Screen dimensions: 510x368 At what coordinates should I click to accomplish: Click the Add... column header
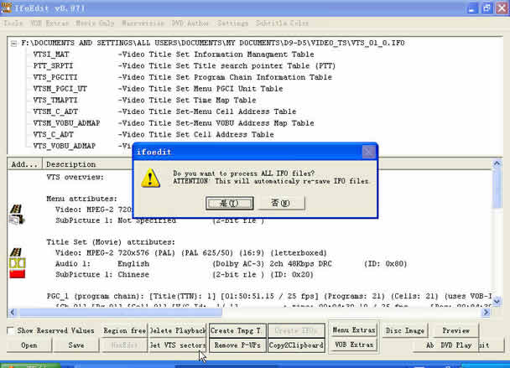[x=24, y=164]
